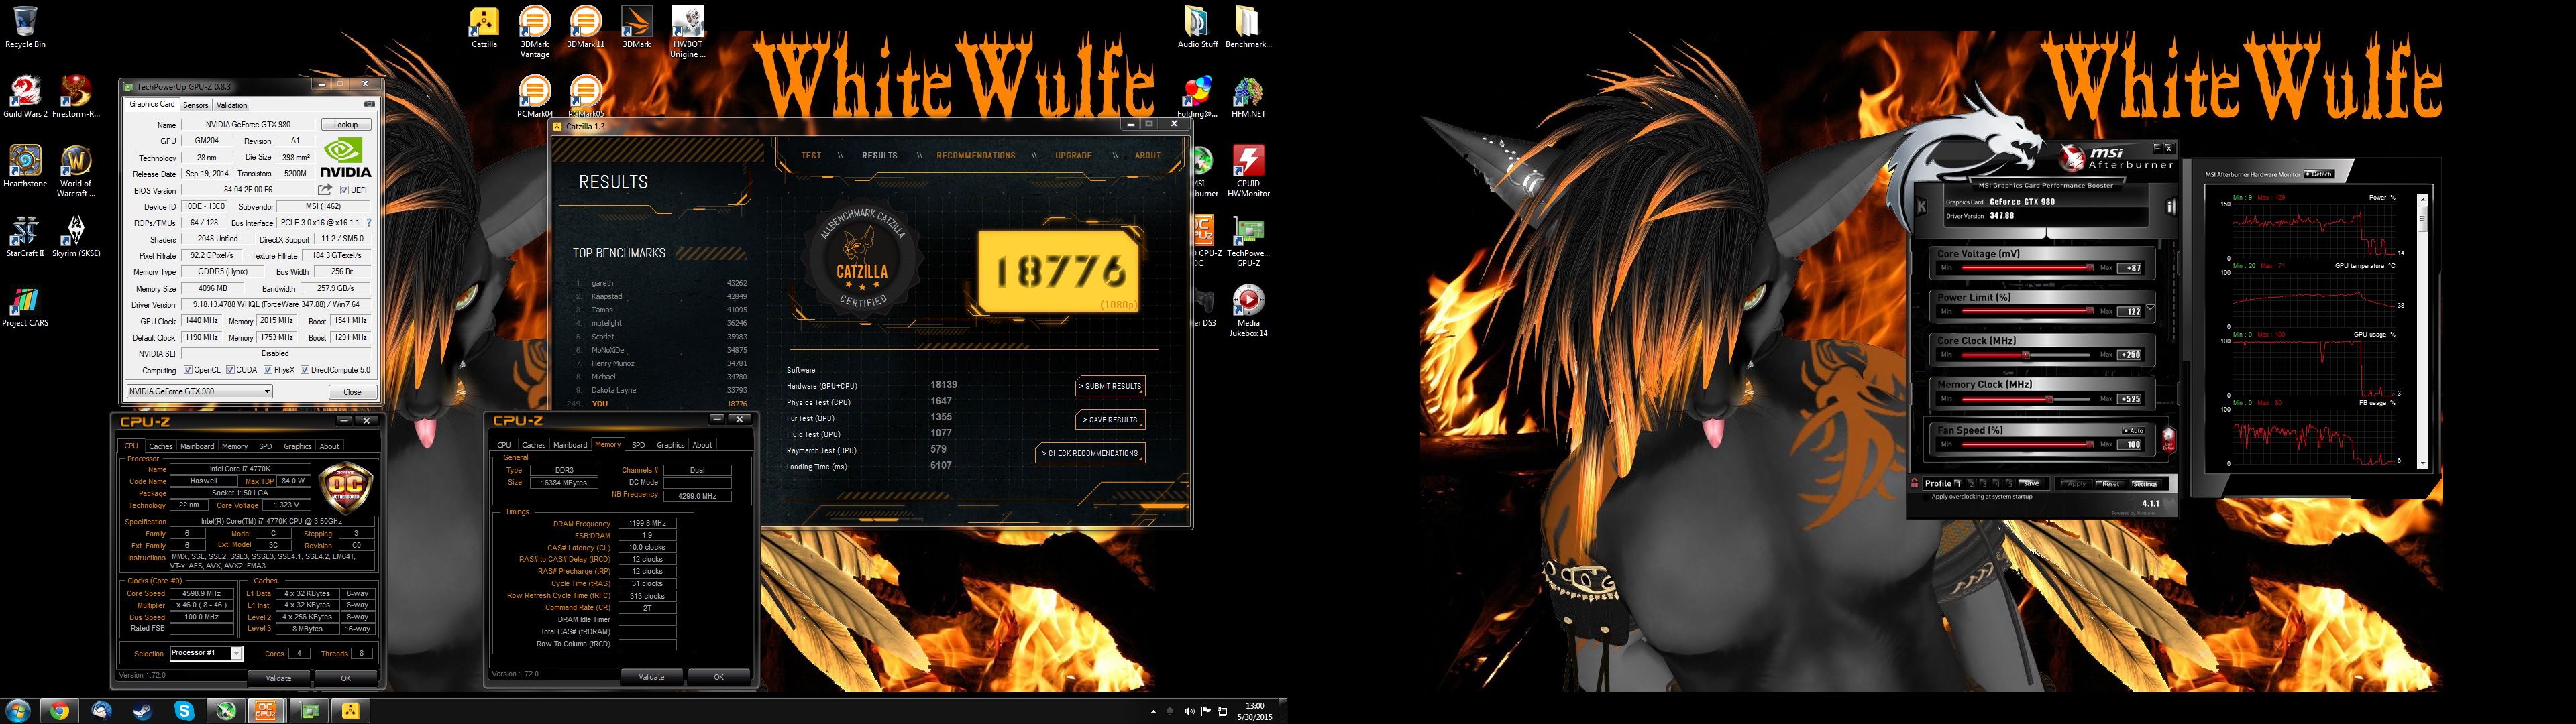This screenshot has width=2576, height=724.
Task: Click Close button in GPU-Z window
Action: (352, 392)
